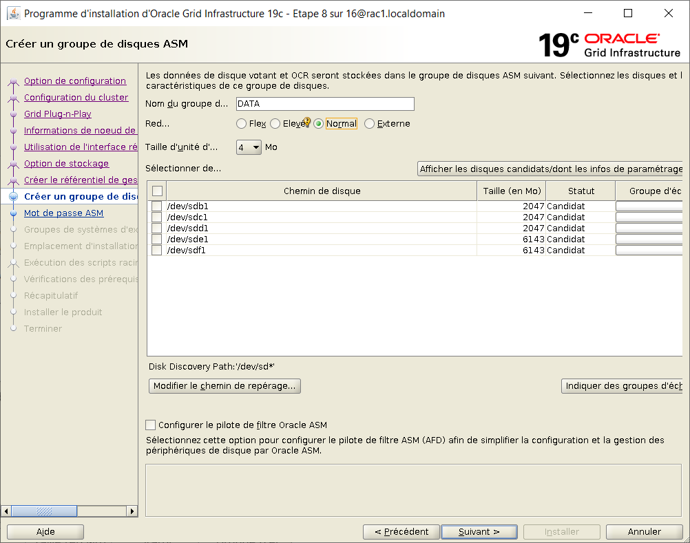Sort by Chemin de disque column header
The width and height of the screenshot is (690, 543).
[x=322, y=191]
